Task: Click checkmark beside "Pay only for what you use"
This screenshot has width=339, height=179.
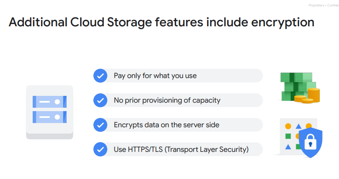Action: click(100, 76)
